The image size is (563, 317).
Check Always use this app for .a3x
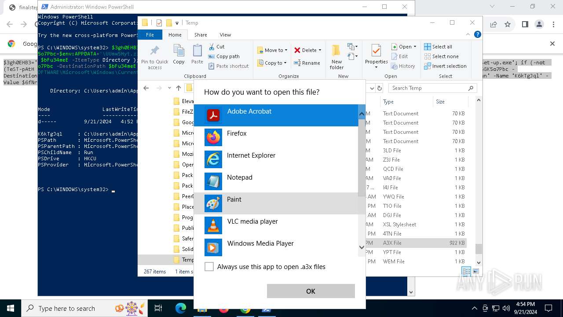pyautogui.click(x=209, y=267)
